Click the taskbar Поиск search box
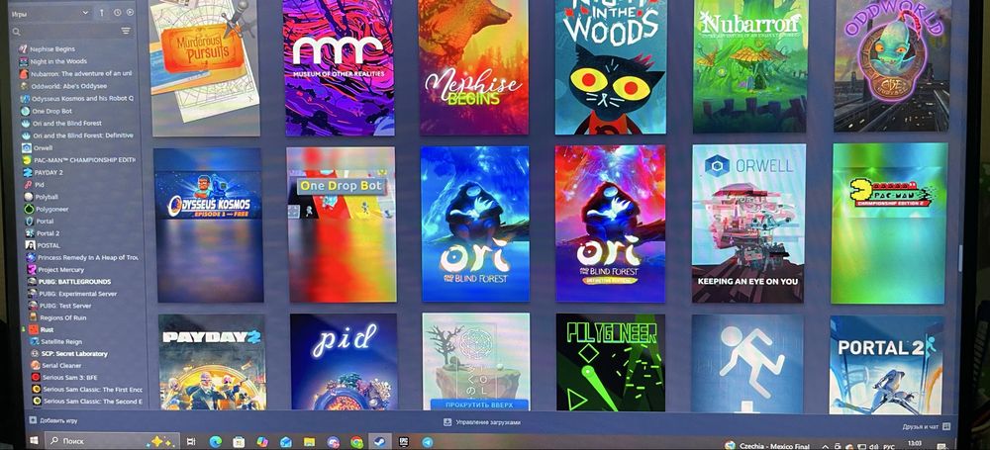This screenshot has height=450, width=990. click(113, 441)
